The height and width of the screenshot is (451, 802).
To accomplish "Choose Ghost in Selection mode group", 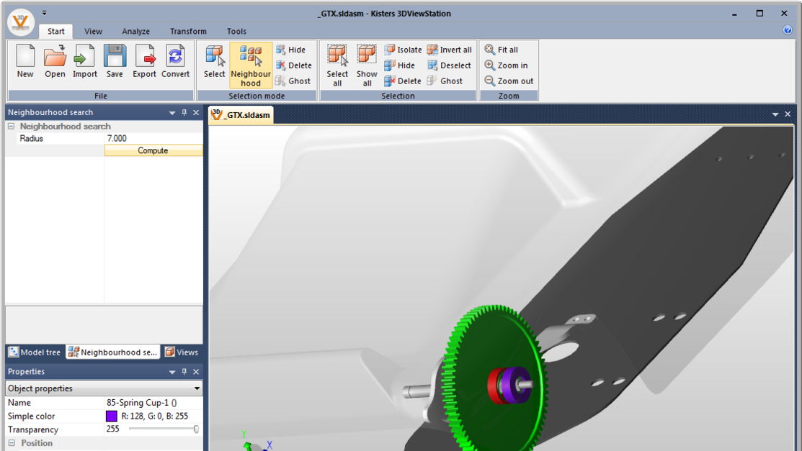I will click(x=293, y=81).
